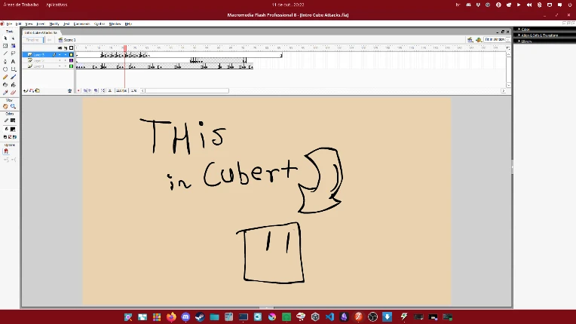The image size is (576, 324).
Task: Select Layer 2 in the timeline
Action: [39, 60]
